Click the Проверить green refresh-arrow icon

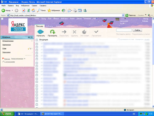(x=52, y=32)
